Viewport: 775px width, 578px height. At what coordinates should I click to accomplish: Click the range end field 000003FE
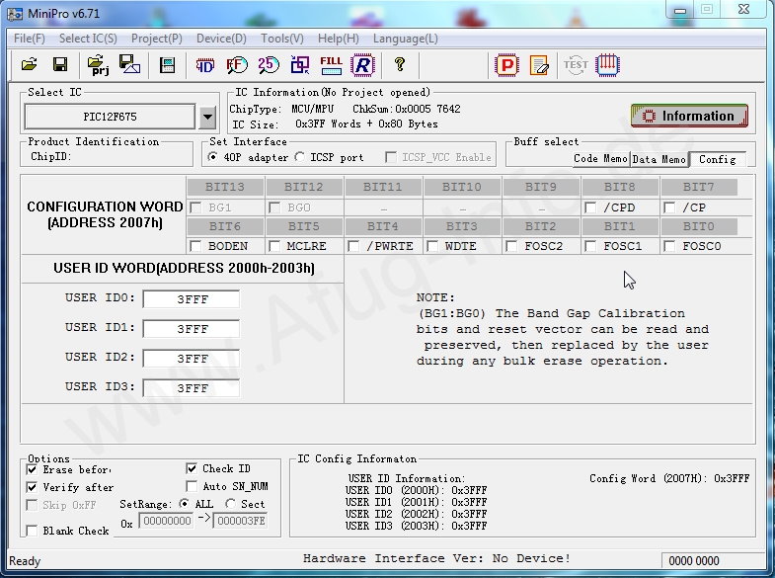tap(241, 521)
